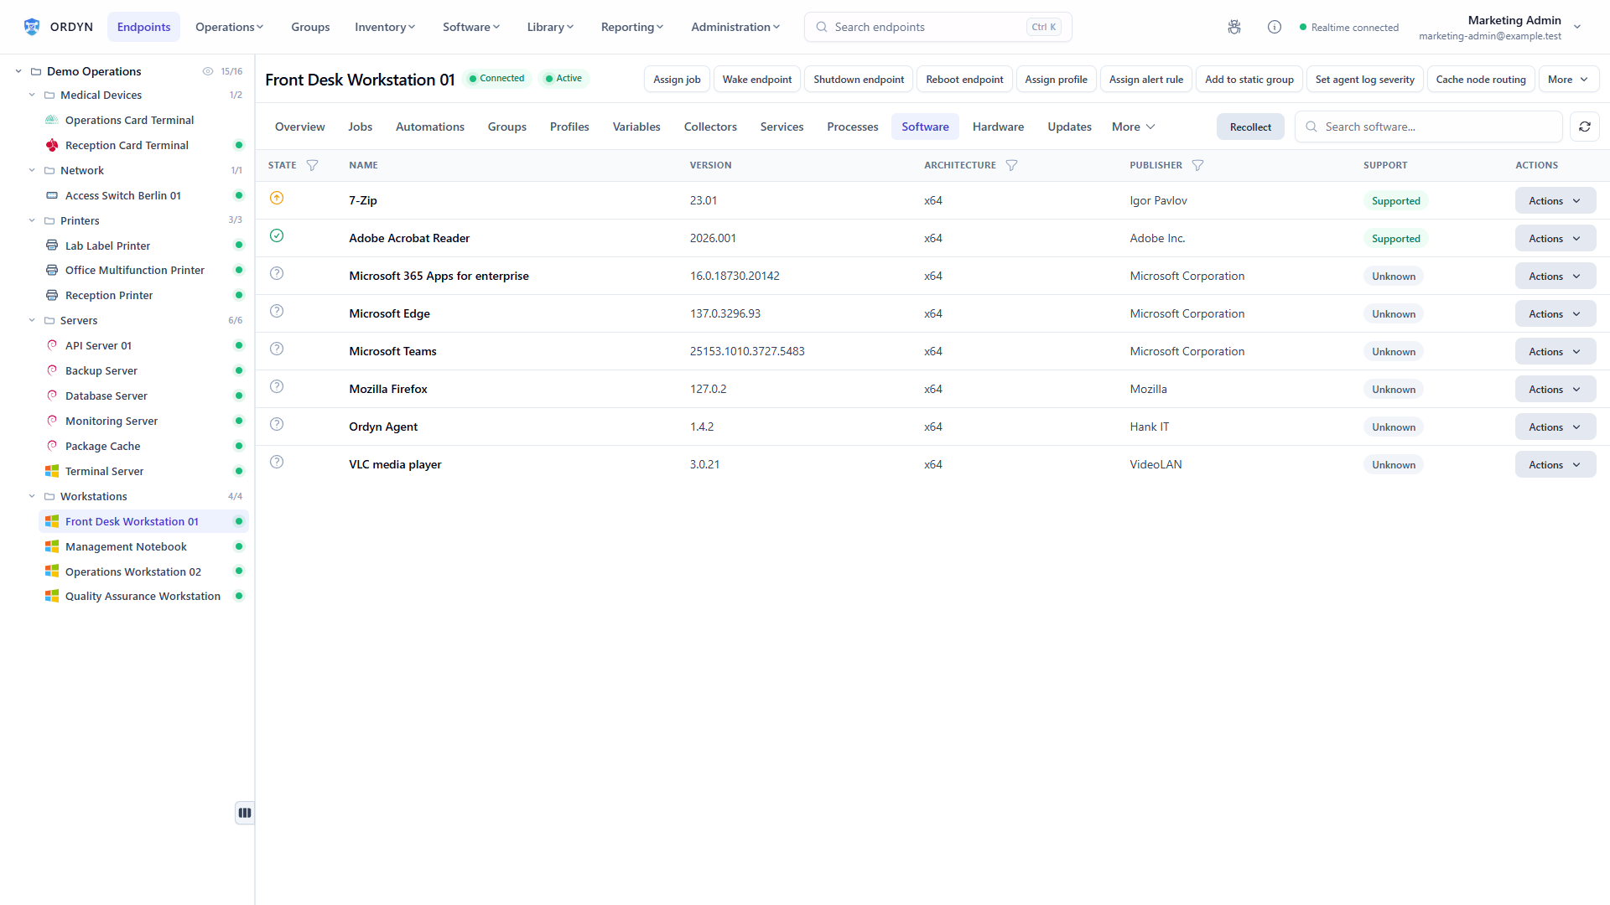This screenshot has height=905, width=1610.
Task: Click the Supported badge for Adobe Acrobat Reader
Action: pyautogui.click(x=1395, y=238)
